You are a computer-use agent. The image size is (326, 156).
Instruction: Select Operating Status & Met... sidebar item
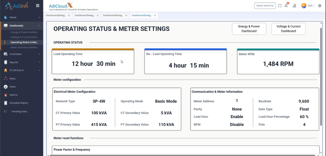click(24, 42)
